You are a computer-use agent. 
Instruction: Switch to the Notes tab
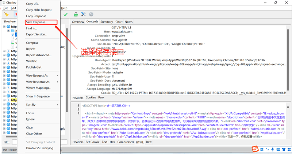pyautogui.click(x=128, y=22)
